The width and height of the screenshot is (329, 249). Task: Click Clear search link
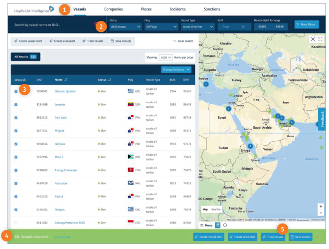(183, 41)
